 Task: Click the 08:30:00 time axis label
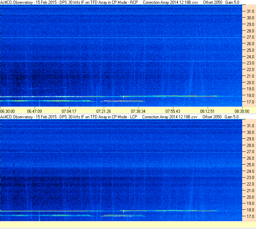[x=242, y=111]
